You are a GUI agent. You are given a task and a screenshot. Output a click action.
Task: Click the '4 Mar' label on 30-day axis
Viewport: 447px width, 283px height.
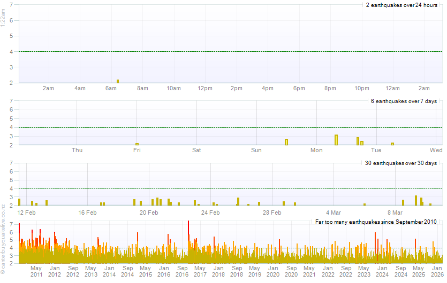point(334,212)
